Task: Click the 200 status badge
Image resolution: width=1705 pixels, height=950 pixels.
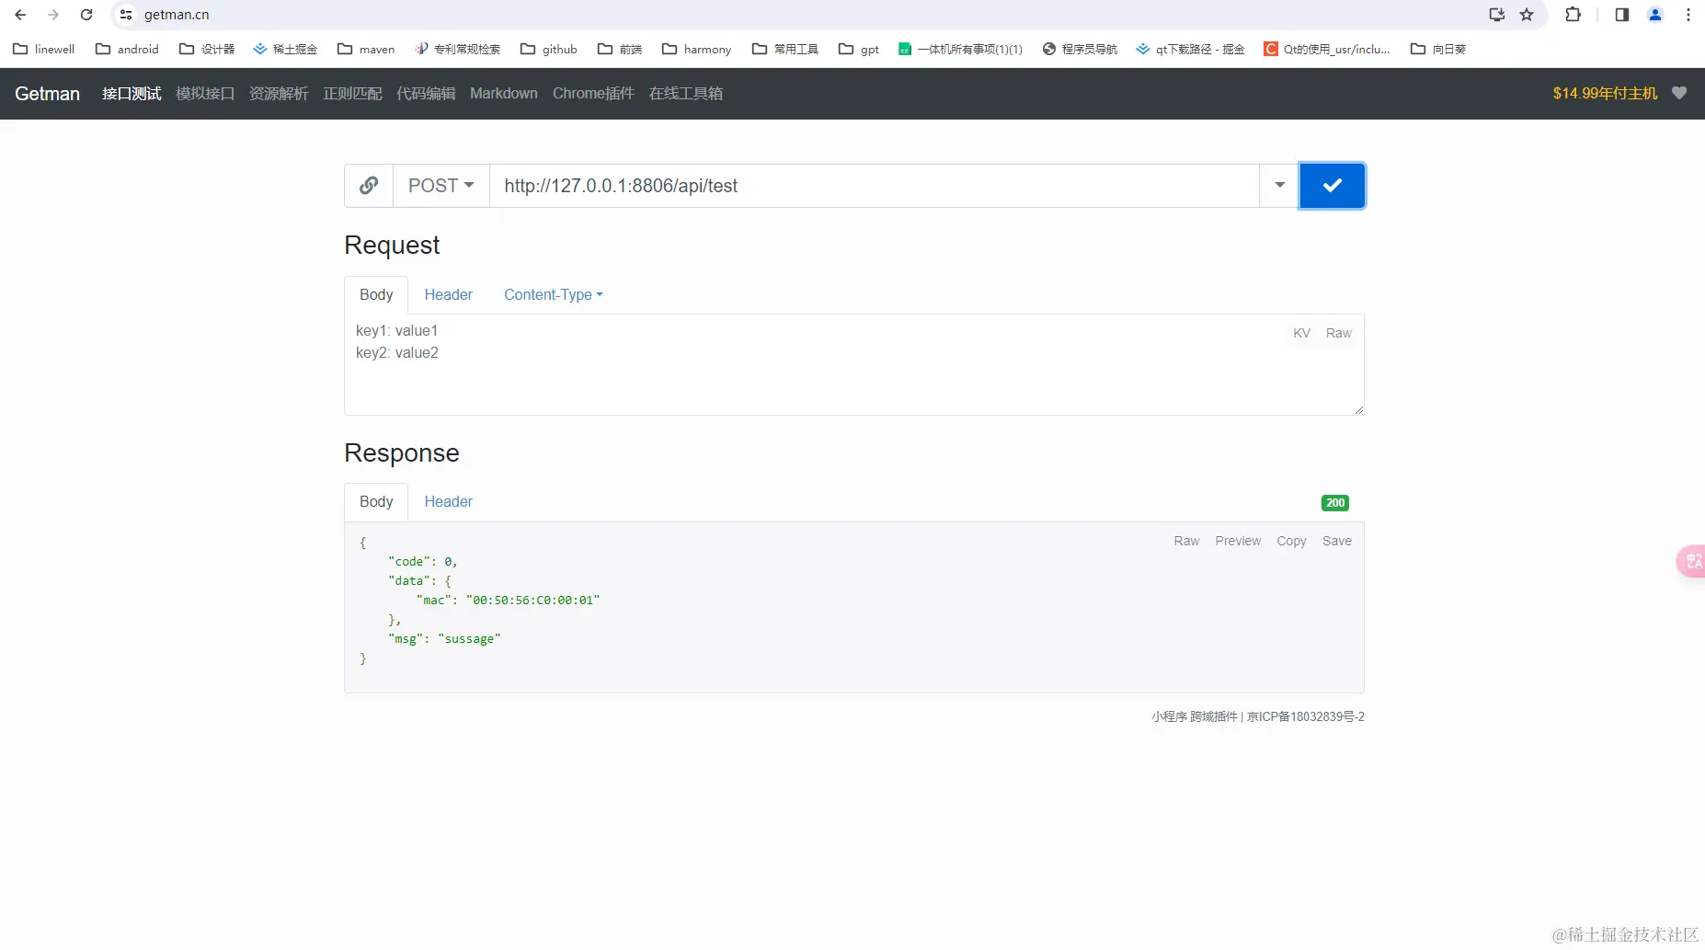Action: point(1335,503)
